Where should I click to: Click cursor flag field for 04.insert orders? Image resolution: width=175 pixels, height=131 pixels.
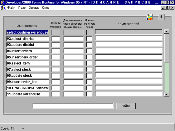tap(56, 51)
